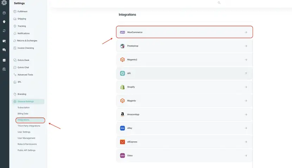Click the WooCommerce logo icon
292x168 pixels.
click(122, 32)
